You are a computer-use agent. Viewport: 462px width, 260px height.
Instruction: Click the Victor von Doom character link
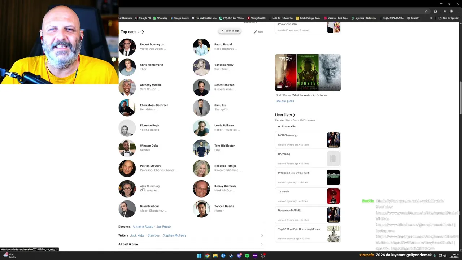click(151, 49)
